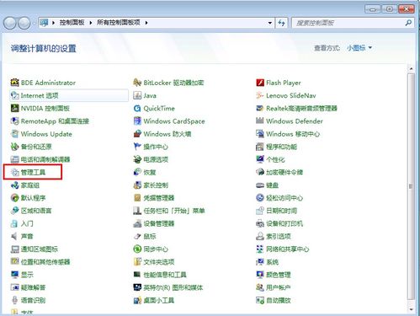This screenshot has width=420, height=316.
Task: Open 自动播放 AutoPlay
Action: (274, 300)
